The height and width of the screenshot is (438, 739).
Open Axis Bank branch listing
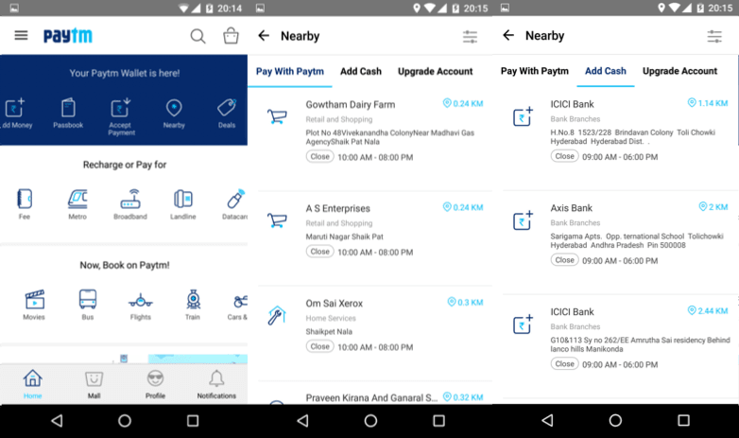tap(616, 242)
